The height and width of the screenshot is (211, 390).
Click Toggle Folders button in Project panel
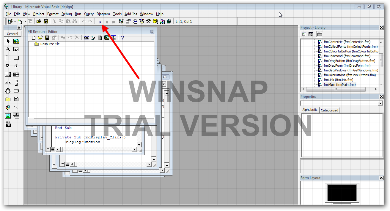coord(319,34)
